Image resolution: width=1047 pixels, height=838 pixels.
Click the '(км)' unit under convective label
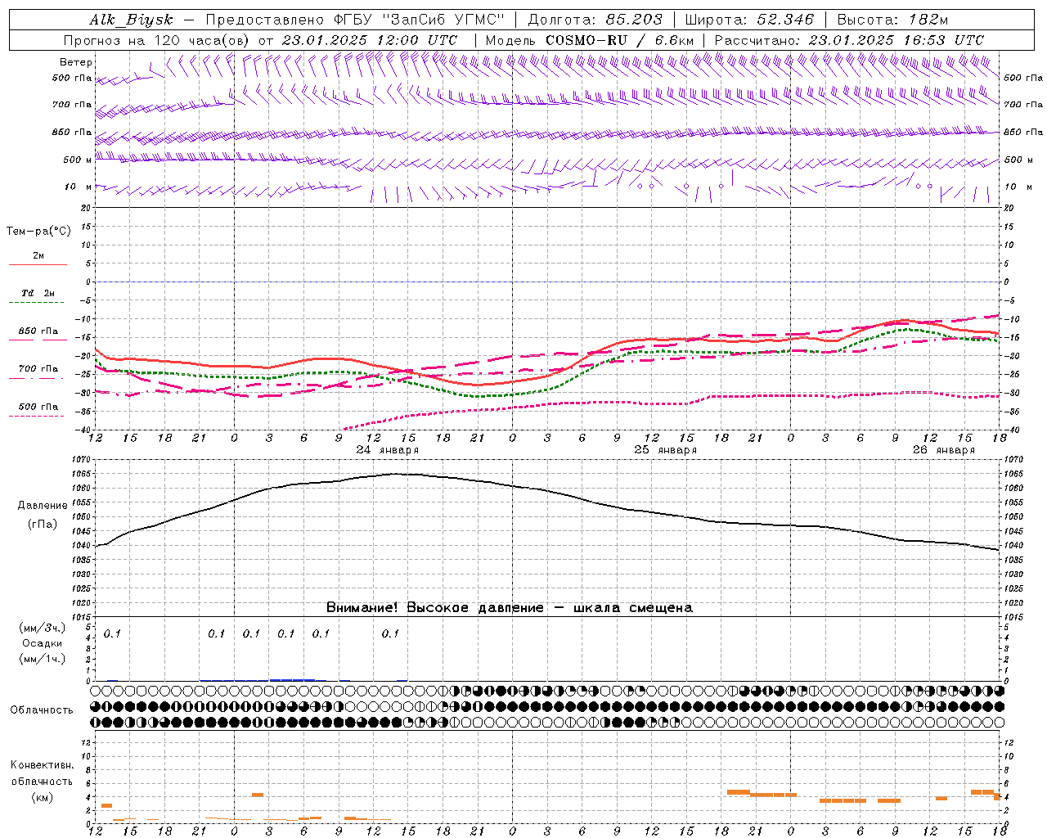42,797
